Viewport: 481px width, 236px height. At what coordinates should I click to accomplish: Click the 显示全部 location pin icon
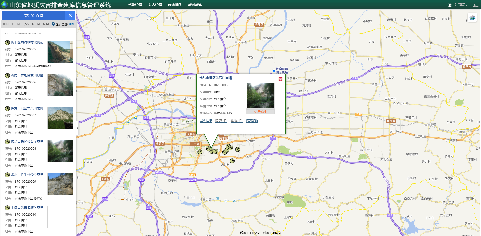tap(53, 24)
